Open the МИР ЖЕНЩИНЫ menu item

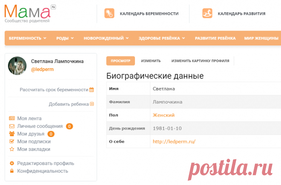pos(261,38)
